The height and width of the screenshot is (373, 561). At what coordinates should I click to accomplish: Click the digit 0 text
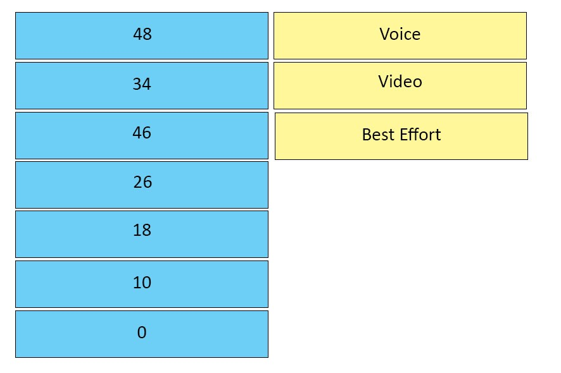(x=142, y=333)
